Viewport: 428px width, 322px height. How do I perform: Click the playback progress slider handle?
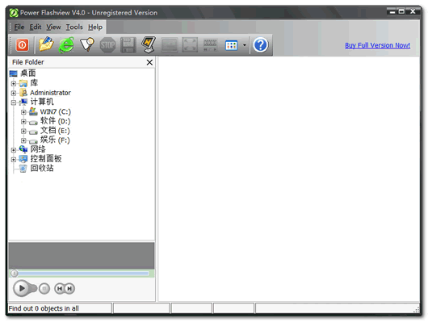pyautogui.click(x=15, y=273)
